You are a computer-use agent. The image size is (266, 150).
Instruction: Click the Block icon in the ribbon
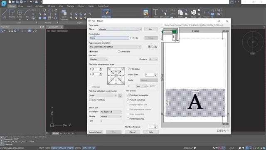(193, 14)
